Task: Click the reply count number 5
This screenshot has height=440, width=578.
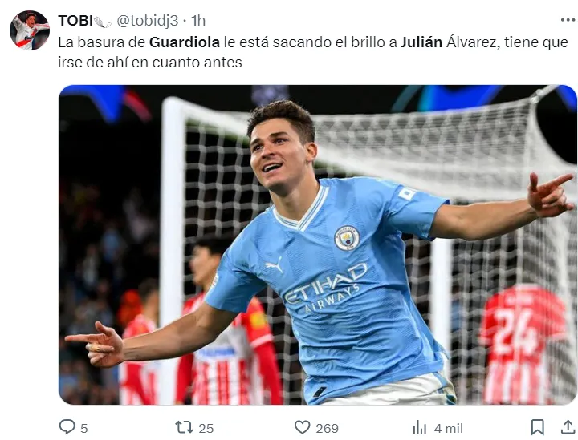Action: click(84, 428)
